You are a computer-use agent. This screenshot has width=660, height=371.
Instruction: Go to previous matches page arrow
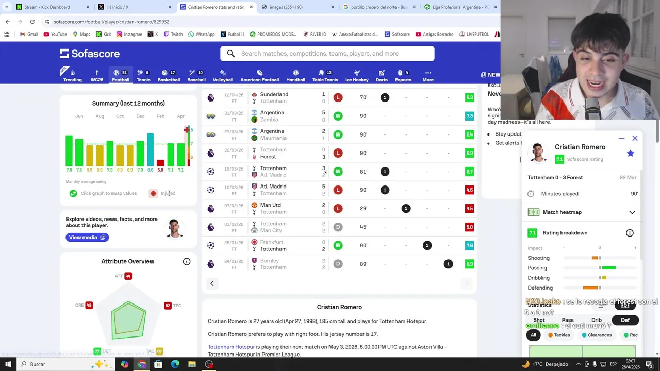[212, 283]
